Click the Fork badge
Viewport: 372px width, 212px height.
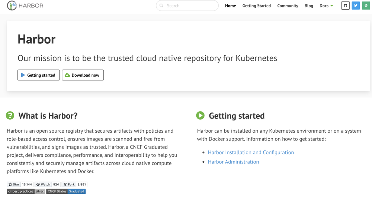pyautogui.click(x=69, y=184)
